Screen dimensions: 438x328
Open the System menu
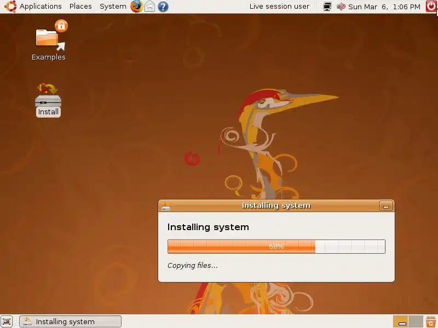click(x=113, y=7)
